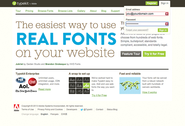Screen dimensions: 185x126
Task: Click the Adobe logo in the footer
Action: click(x=16, y=107)
